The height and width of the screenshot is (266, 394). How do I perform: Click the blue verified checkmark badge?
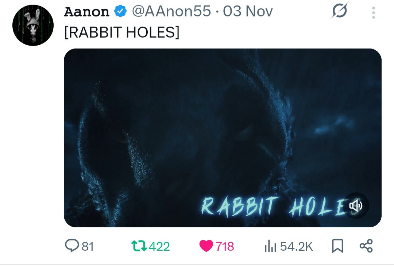121,11
